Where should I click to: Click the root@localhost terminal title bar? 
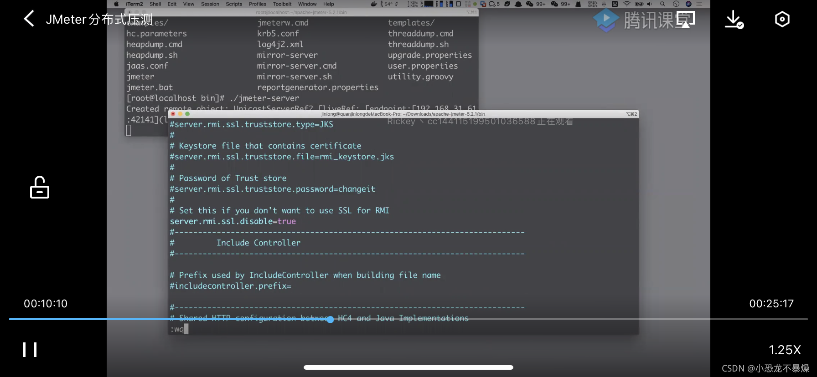[301, 12]
